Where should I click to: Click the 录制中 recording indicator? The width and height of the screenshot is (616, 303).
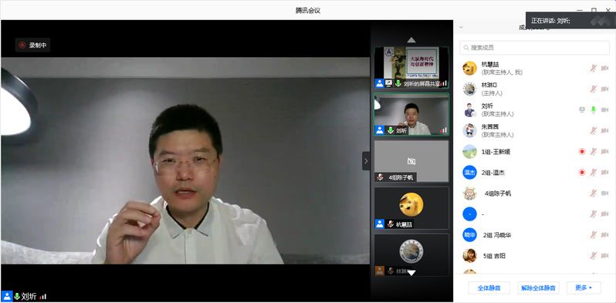33,45
